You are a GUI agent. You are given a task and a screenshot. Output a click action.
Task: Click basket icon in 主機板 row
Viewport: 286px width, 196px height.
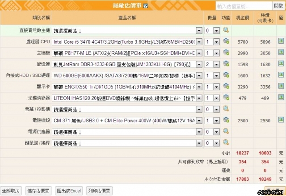pyautogui.click(x=226, y=52)
